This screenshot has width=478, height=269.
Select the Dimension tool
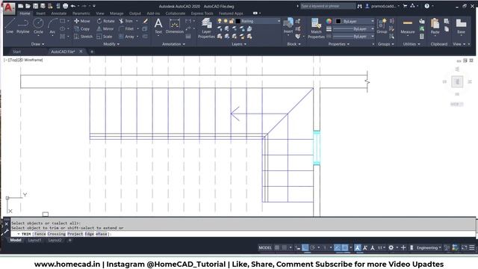pyautogui.click(x=174, y=25)
